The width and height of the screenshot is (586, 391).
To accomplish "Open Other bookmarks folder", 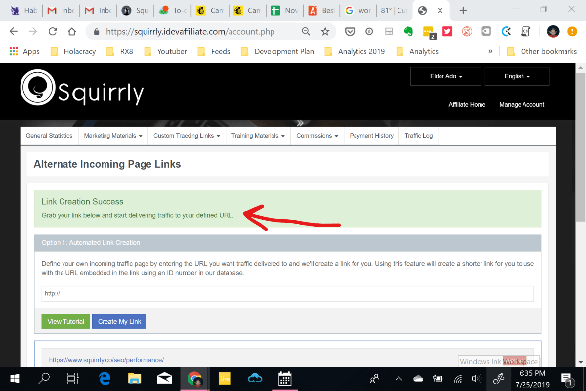I will point(542,51).
